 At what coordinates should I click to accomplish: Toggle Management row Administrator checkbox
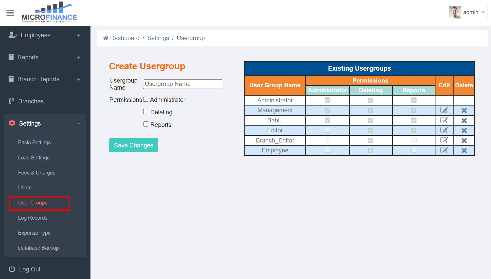point(328,110)
